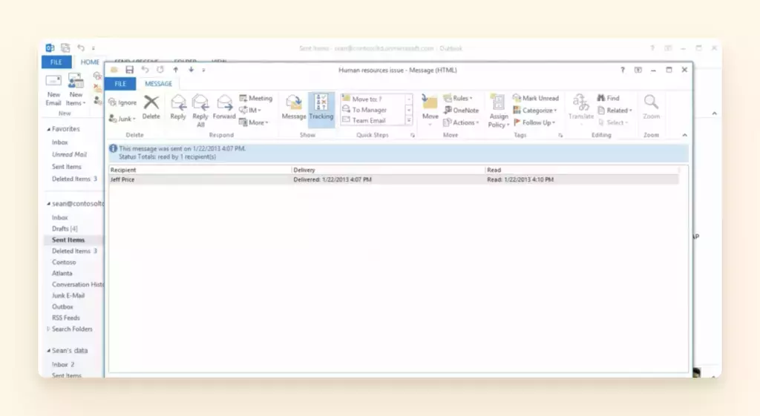Image resolution: width=760 pixels, height=416 pixels.
Task: Open the Junk dropdown
Action: [122, 119]
